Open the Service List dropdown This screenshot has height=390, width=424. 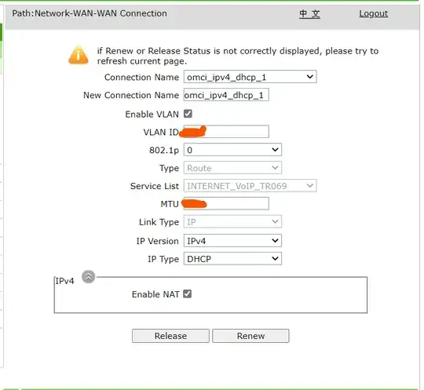[x=250, y=186]
